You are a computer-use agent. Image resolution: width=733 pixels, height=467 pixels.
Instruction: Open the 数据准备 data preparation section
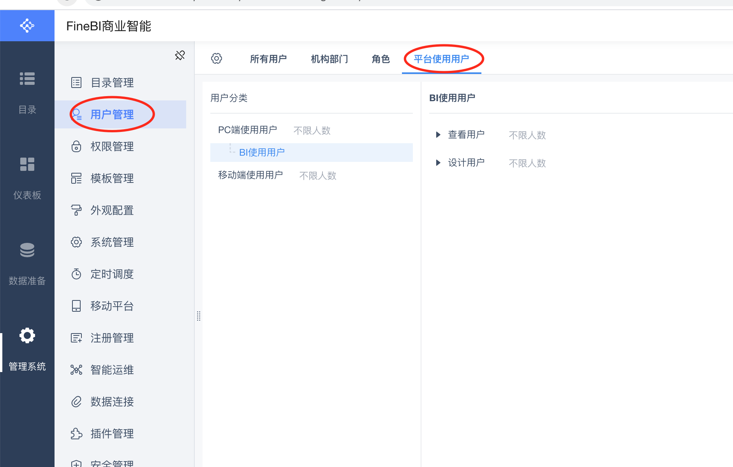point(27,264)
